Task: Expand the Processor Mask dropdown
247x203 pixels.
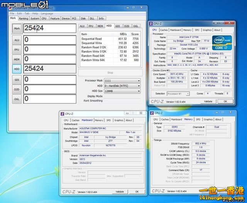Action: [x=123, y=80]
